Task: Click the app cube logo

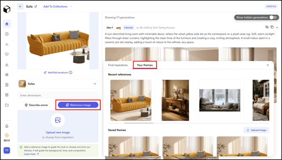Action: click(x=7, y=9)
